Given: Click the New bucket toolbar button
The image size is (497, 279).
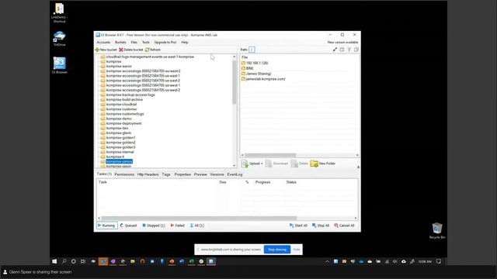Looking at the screenshot, I should pos(106,50).
